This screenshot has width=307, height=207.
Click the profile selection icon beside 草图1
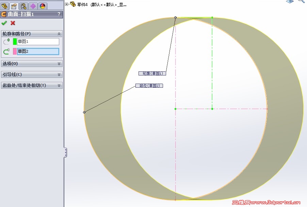click(6, 41)
